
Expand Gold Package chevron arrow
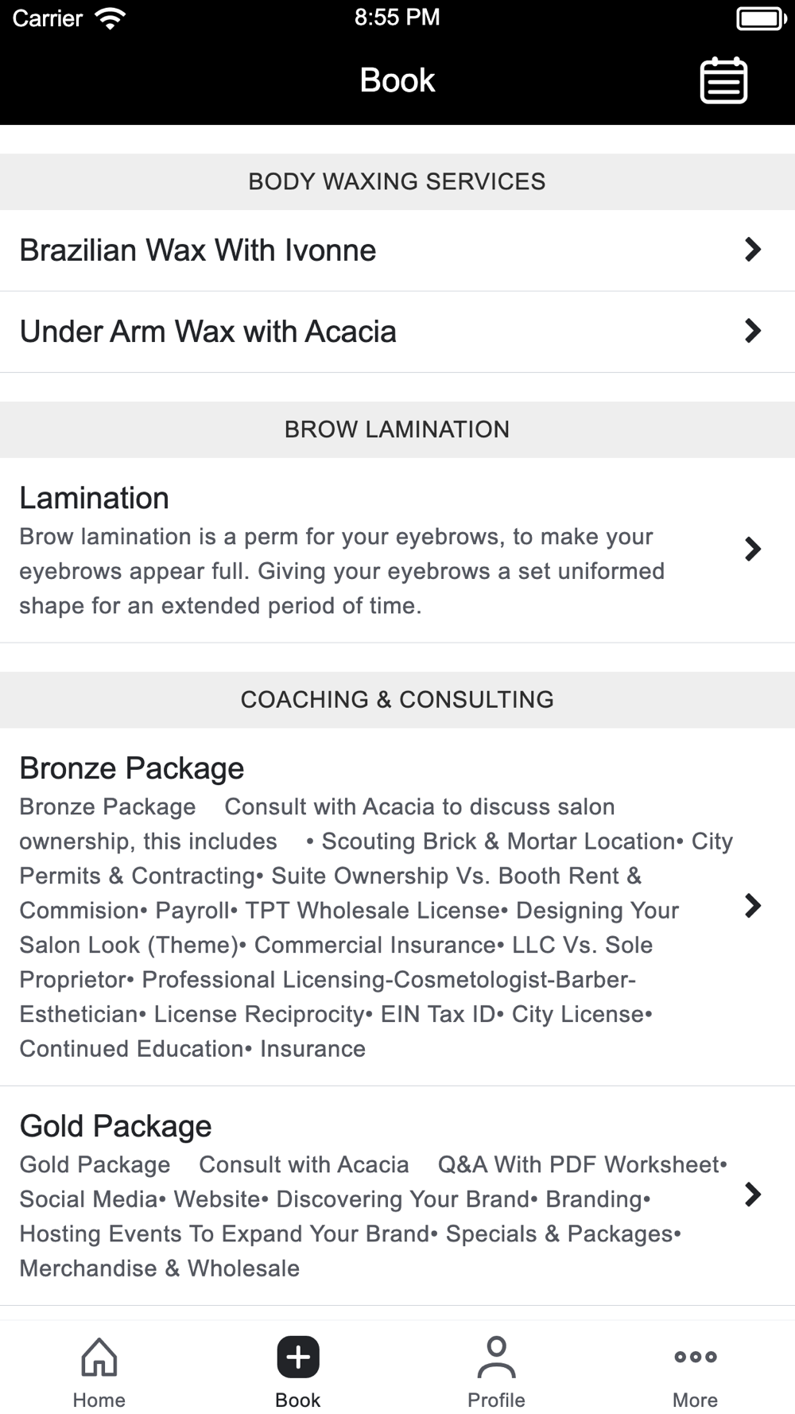click(x=752, y=1194)
